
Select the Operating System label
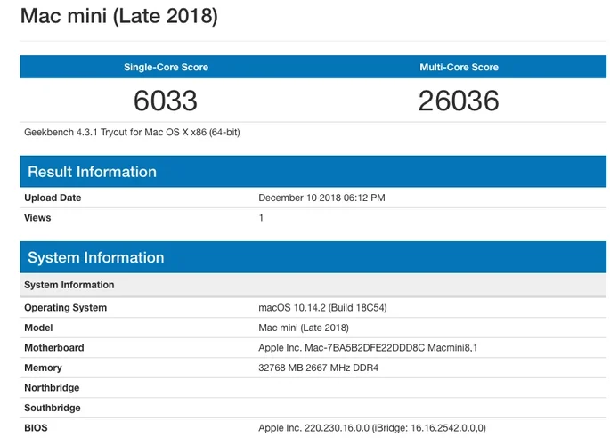pyautogui.click(x=65, y=307)
